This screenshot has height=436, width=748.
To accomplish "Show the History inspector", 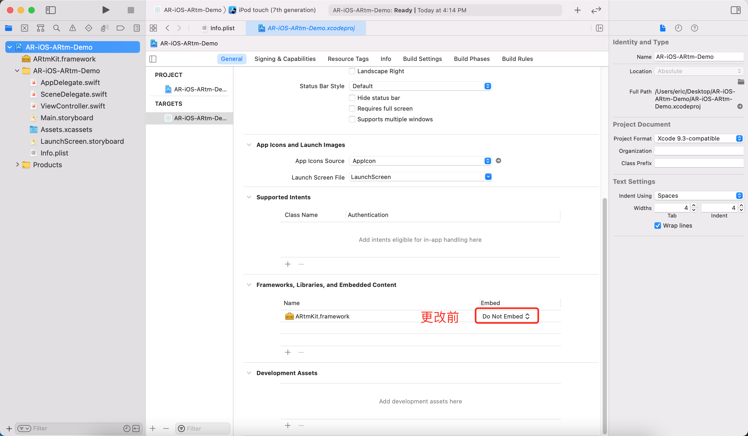I will pos(679,28).
